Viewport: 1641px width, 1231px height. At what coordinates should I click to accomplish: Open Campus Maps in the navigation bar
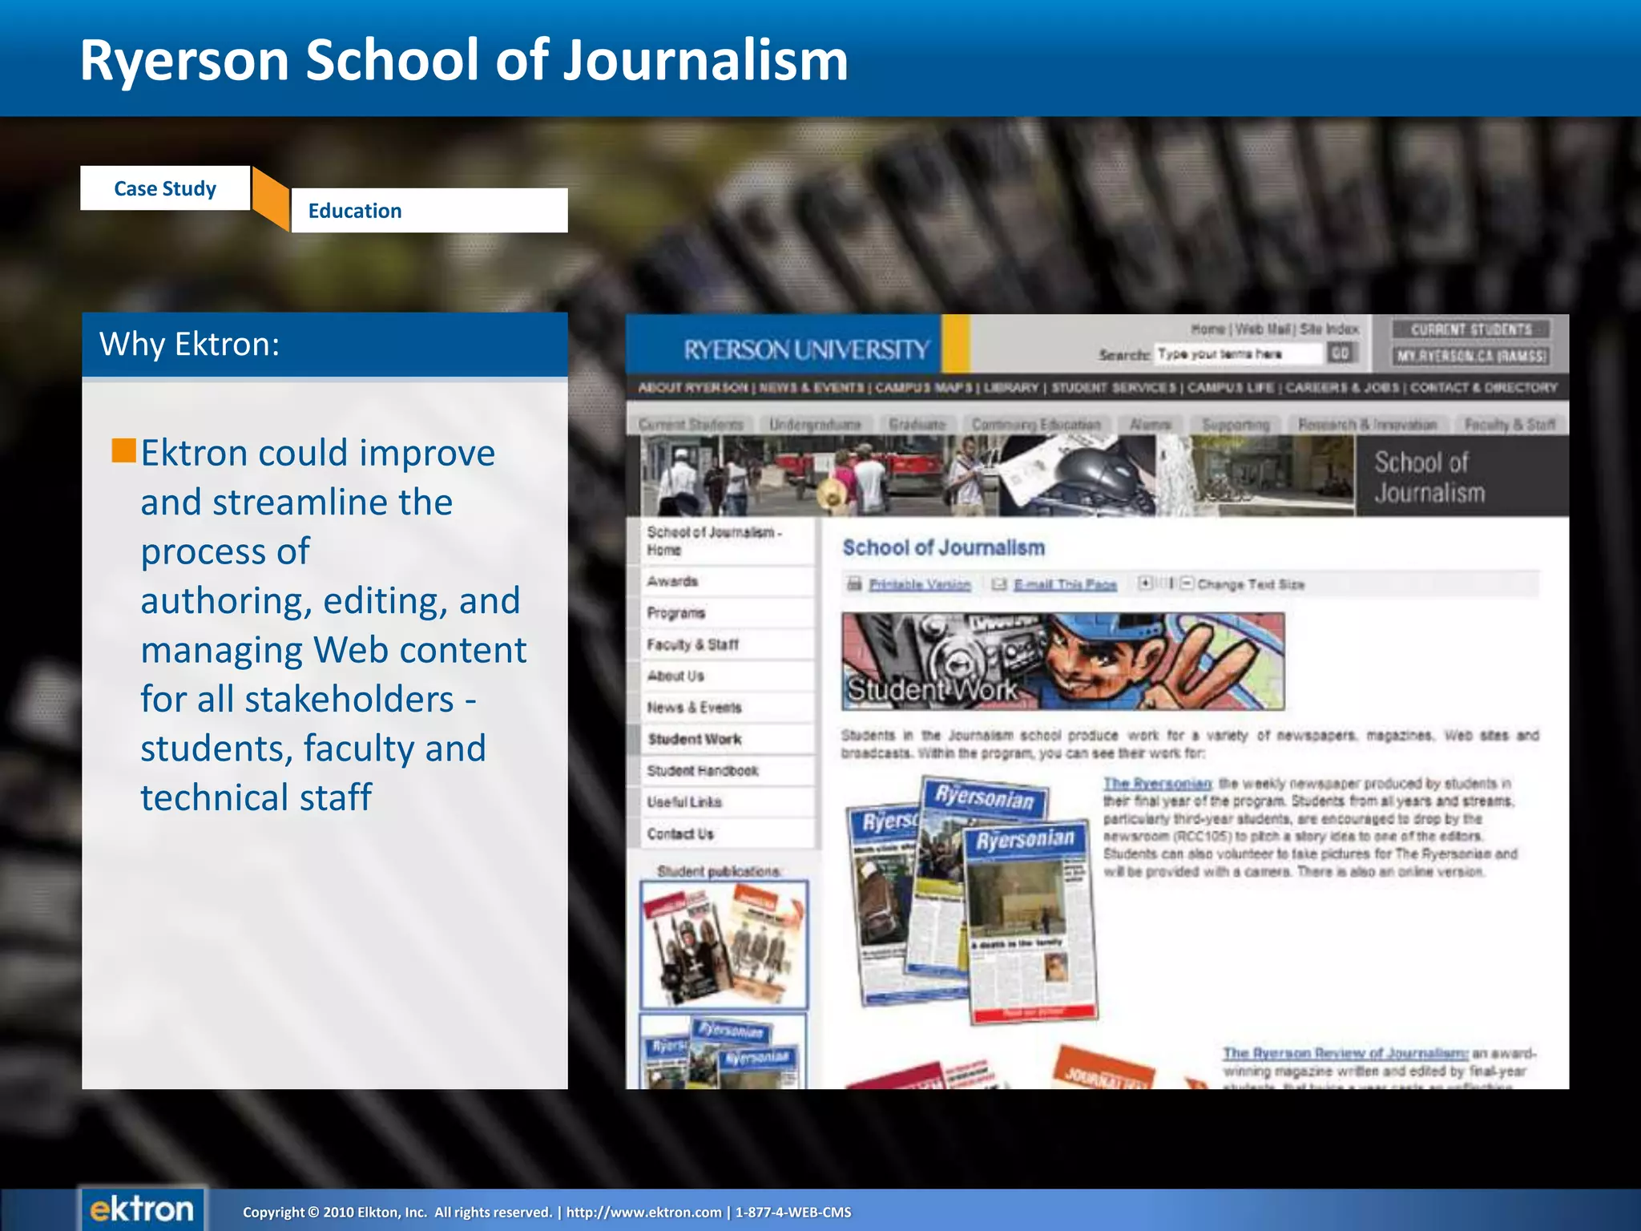tap(924, 388)
